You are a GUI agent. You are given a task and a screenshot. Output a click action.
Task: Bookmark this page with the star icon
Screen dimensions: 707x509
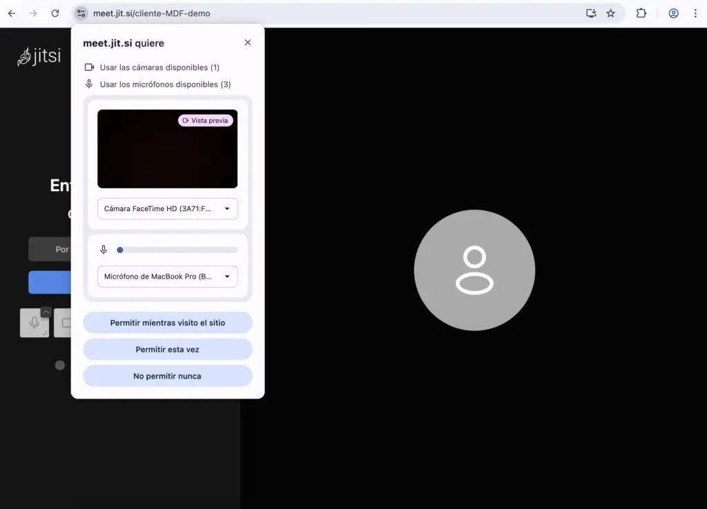610,14
